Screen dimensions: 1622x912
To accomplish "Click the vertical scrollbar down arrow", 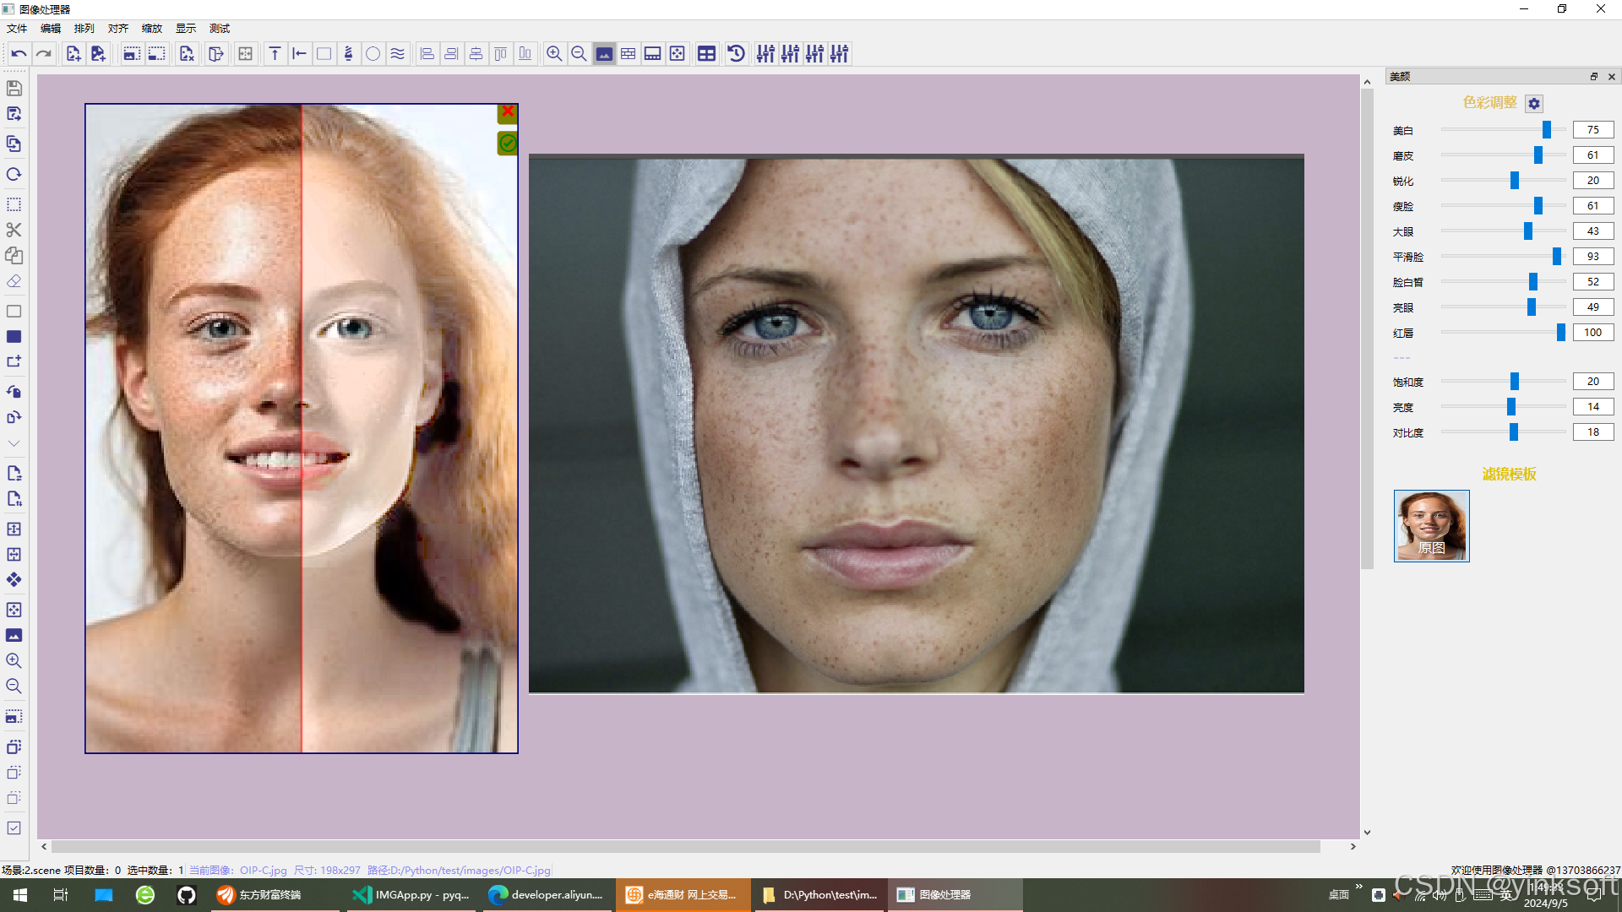I will coord(1367,833).
